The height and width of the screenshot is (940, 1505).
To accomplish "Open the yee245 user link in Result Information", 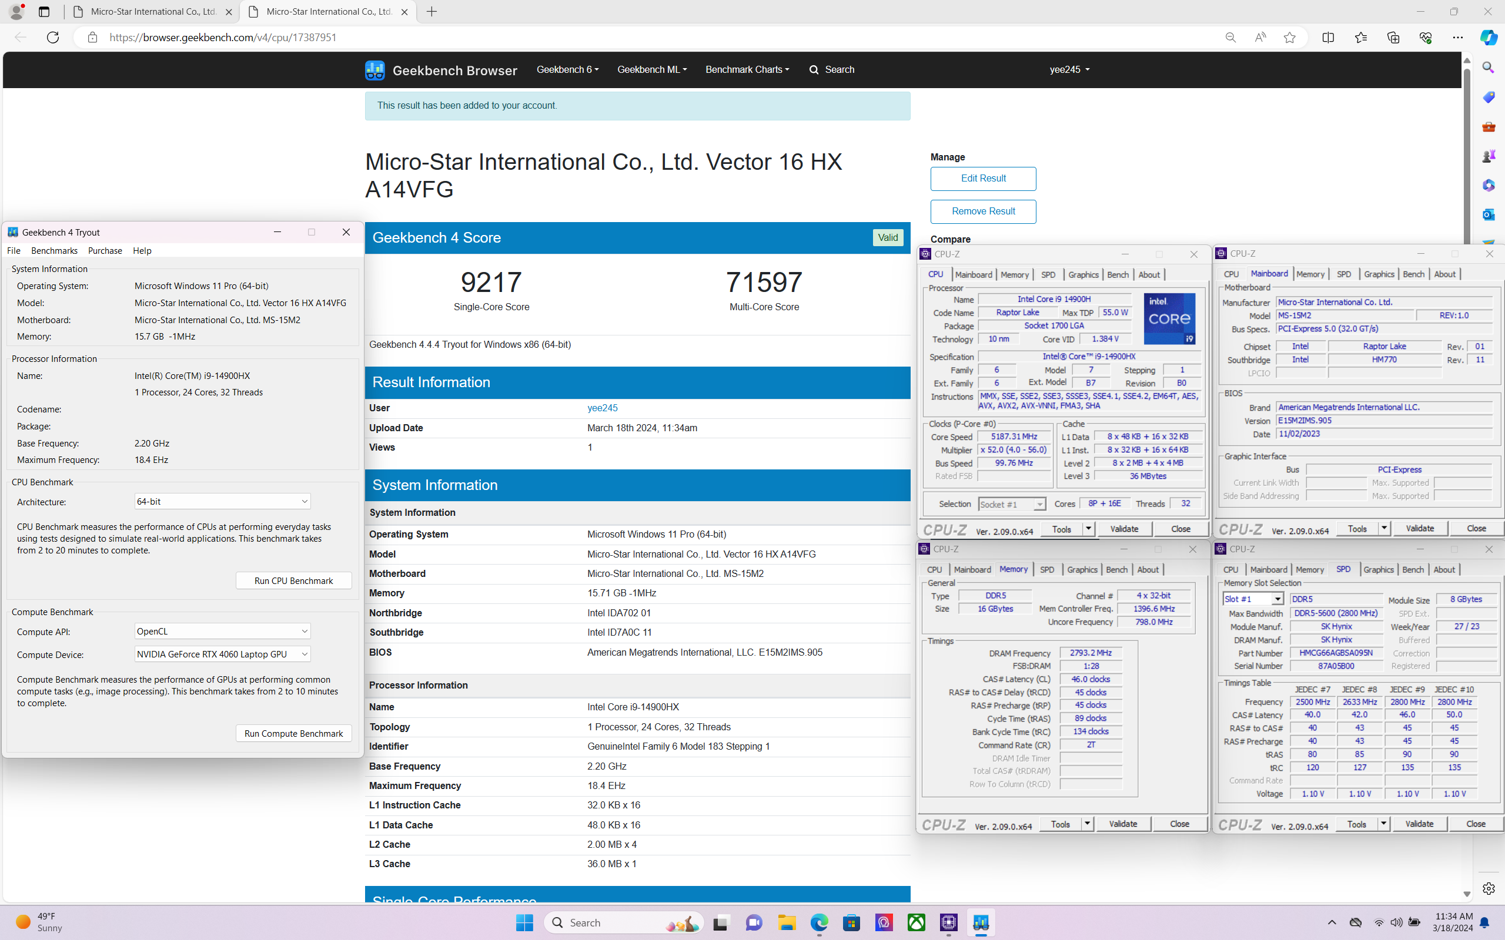I will tap(602, 408).
